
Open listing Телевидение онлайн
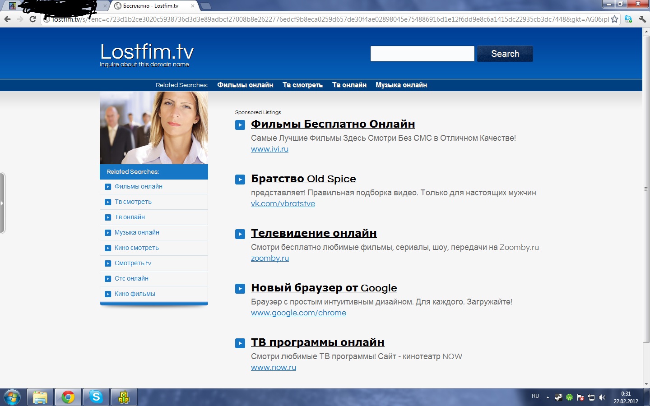coord(314,233)
